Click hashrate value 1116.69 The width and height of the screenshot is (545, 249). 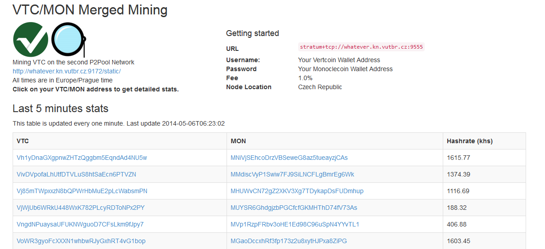point(458,191)
